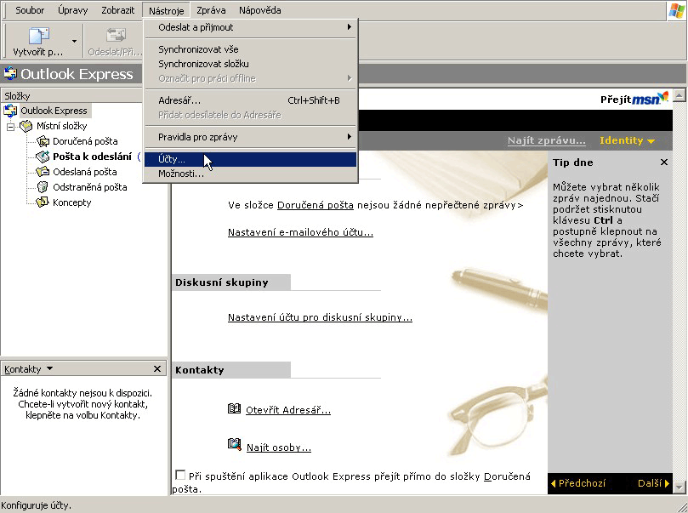The image size is (688, 513).
Task: Click the Místní složky folder icon
Action: (26, 126)
